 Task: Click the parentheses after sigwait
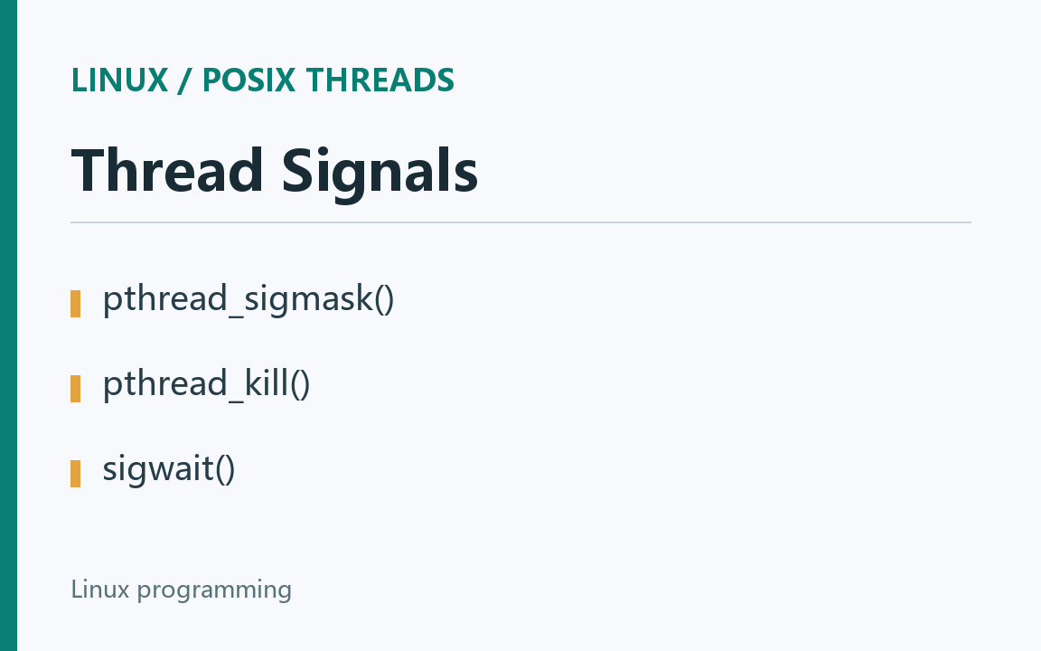click(x=225, y=469)
